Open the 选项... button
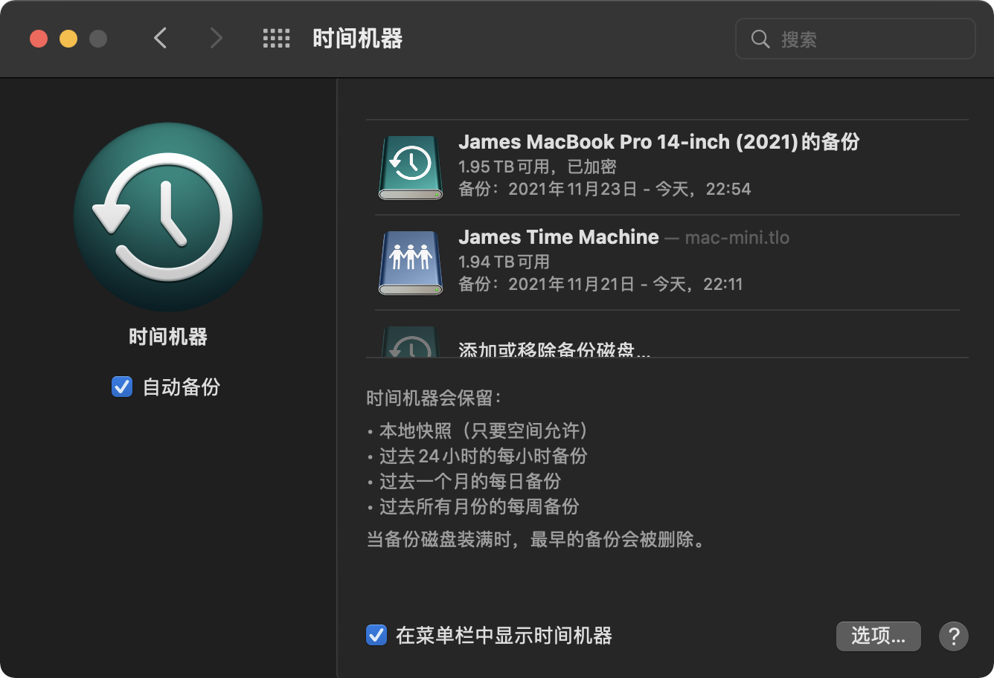The image size is (994, 678). (x=879, y=636)
